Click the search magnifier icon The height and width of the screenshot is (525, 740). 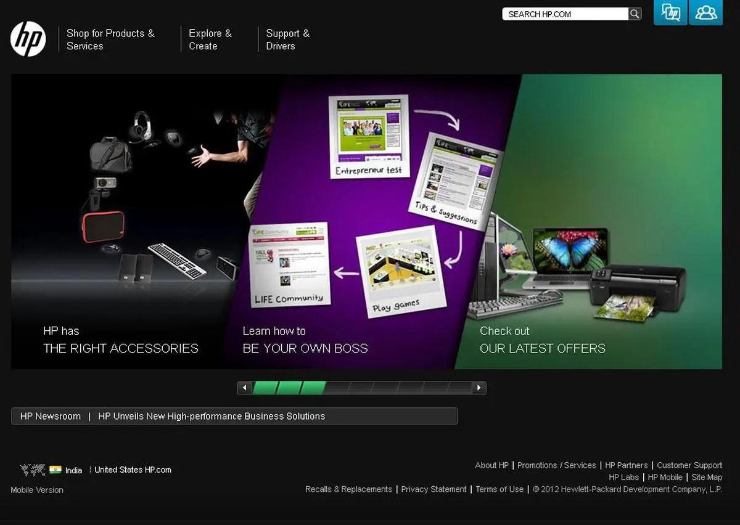pyautogui.click(x=635, y=14)
